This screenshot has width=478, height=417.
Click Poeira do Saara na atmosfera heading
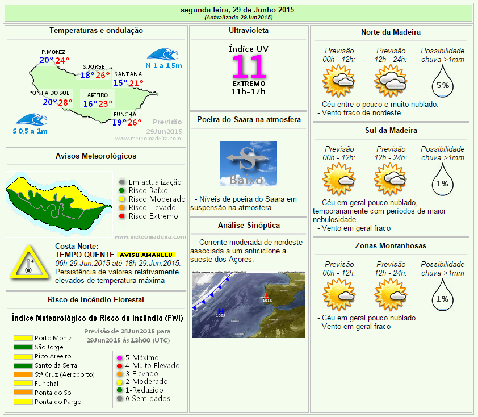(249, 119)
